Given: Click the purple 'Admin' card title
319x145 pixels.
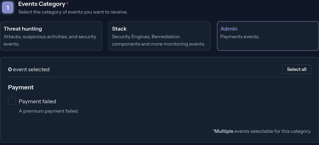Looking at the screenshot, I should pyautogui.click(x=229, y=29).
